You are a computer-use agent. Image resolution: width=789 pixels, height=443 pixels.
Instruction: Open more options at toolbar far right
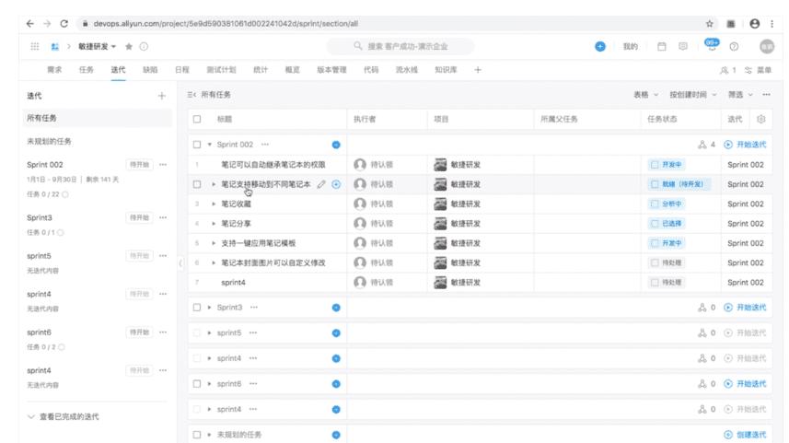coord(766,95)
